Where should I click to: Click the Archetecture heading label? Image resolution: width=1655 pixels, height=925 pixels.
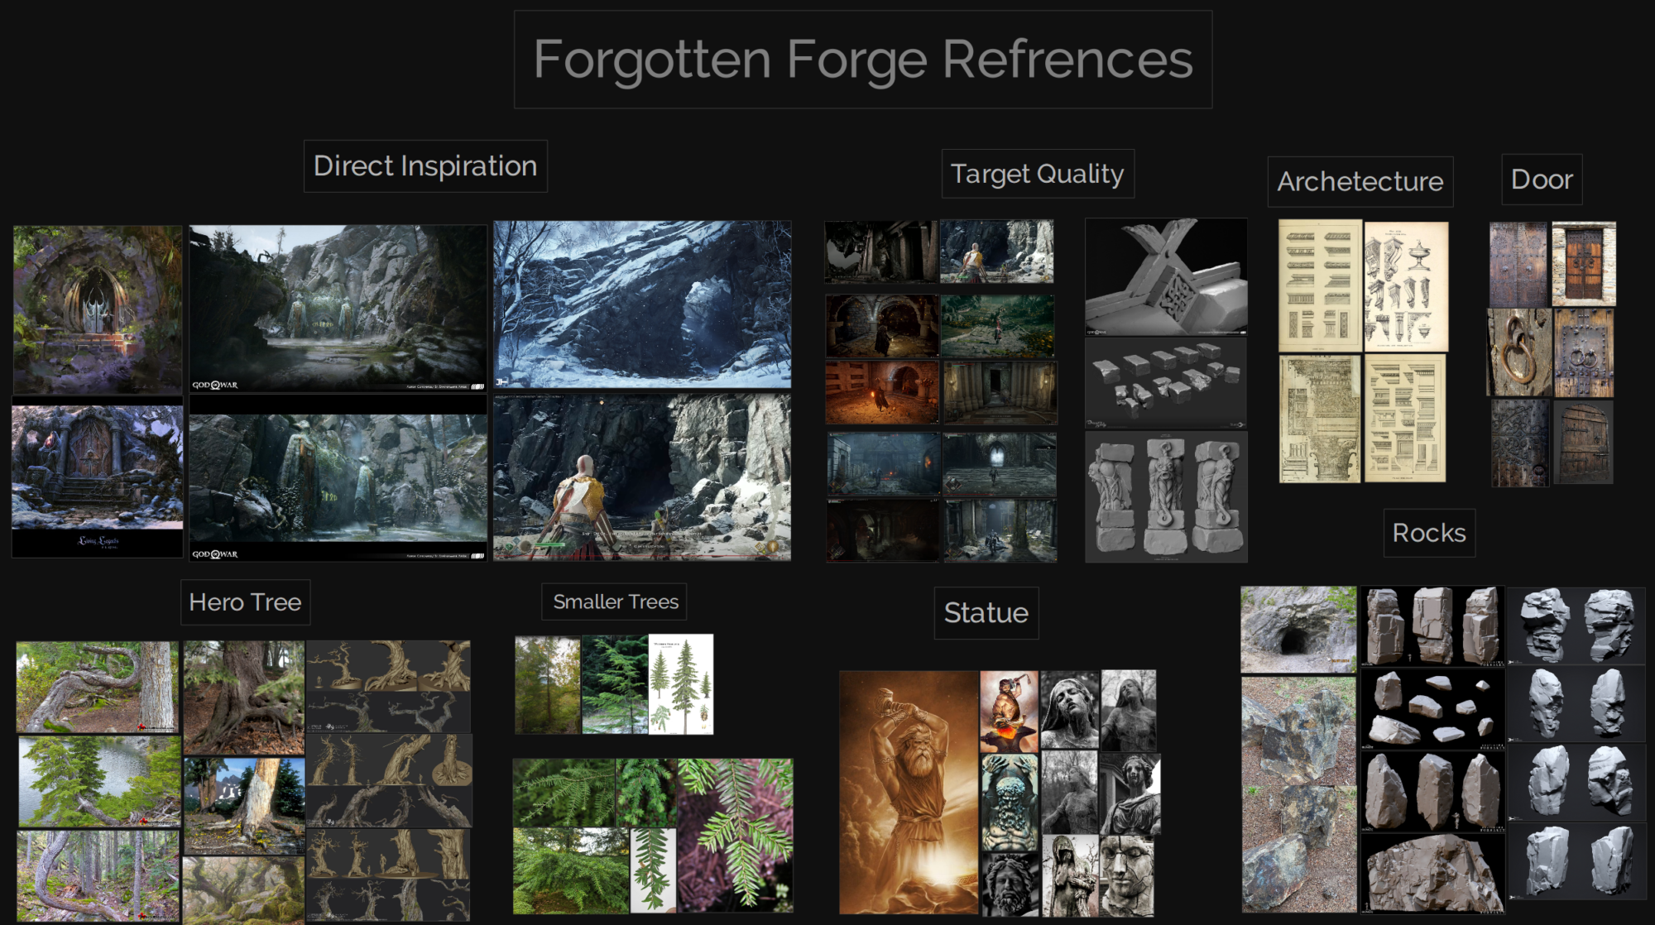click(1360, 181)
